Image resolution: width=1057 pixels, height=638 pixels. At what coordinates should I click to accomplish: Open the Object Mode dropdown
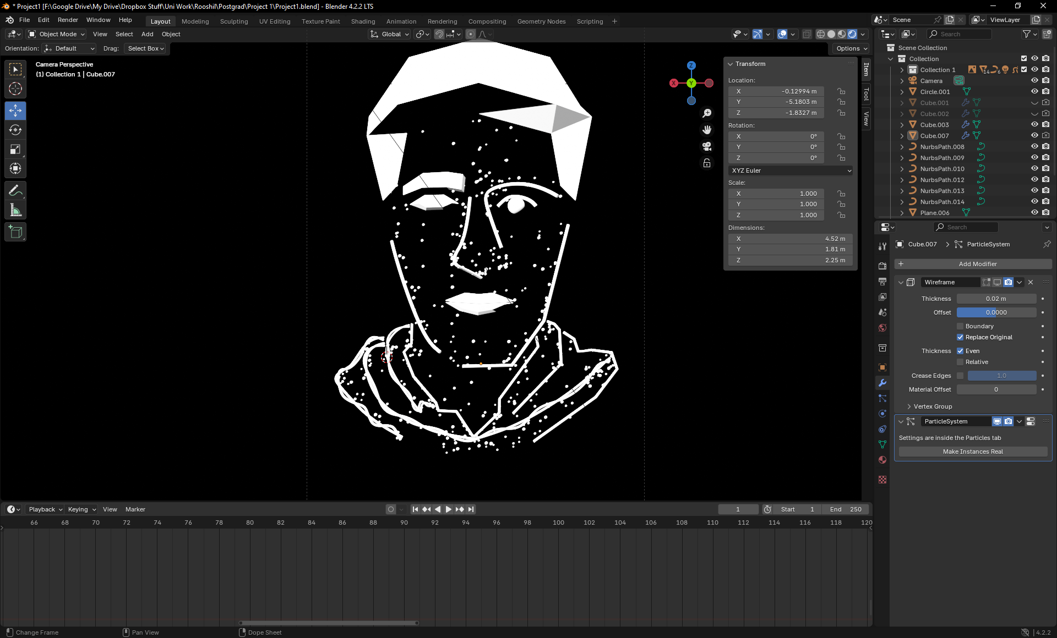pos(57,34)
